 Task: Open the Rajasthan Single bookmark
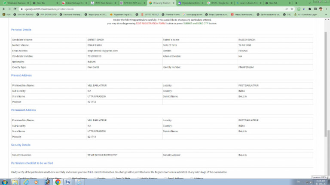coord(121,15)
